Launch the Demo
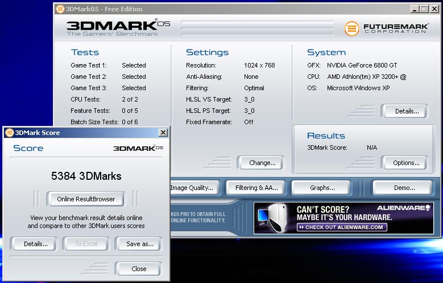Screen dimensions: 443x283 coord(404,188)
